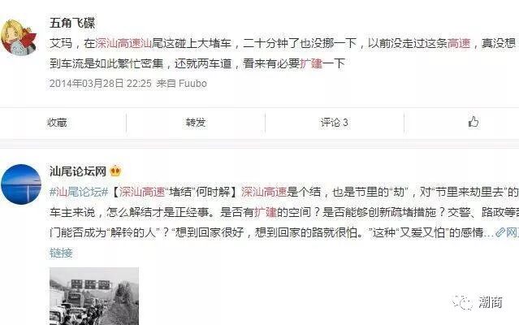Click 收藏 to bookmark the post
519x325 pixels.
click(57, 123)
